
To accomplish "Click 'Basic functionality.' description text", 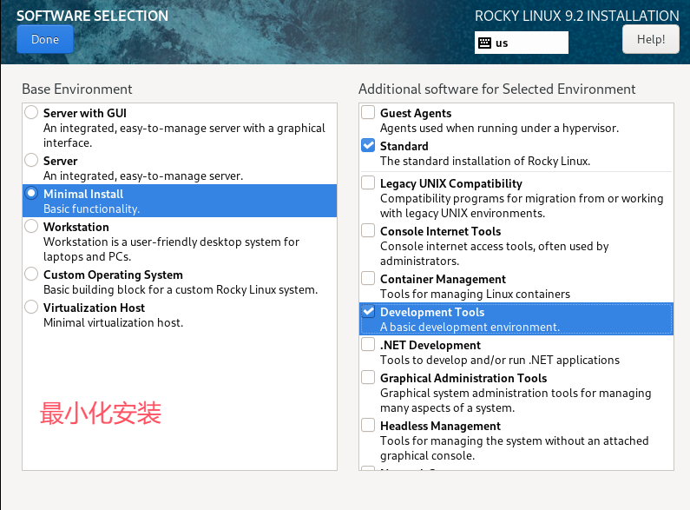I will [91, 209].
